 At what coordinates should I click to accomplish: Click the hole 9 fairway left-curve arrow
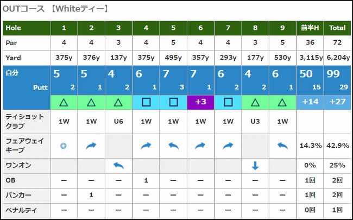pyautogui.click(x=282, y=146)
